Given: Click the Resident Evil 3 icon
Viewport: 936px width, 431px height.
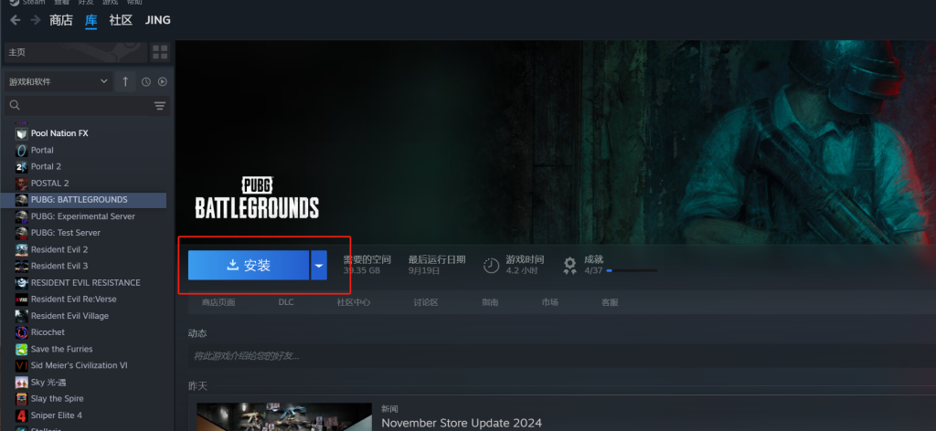Looking at the screenshot, I should pyautogui.click(x=22, y=266).
